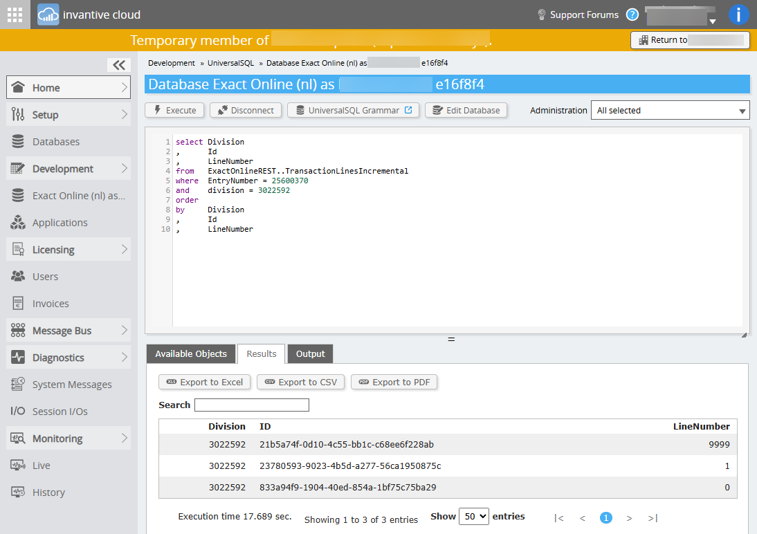757x534 pixels.
Task: Go to the next results page
Action: [x=629, y=518]
